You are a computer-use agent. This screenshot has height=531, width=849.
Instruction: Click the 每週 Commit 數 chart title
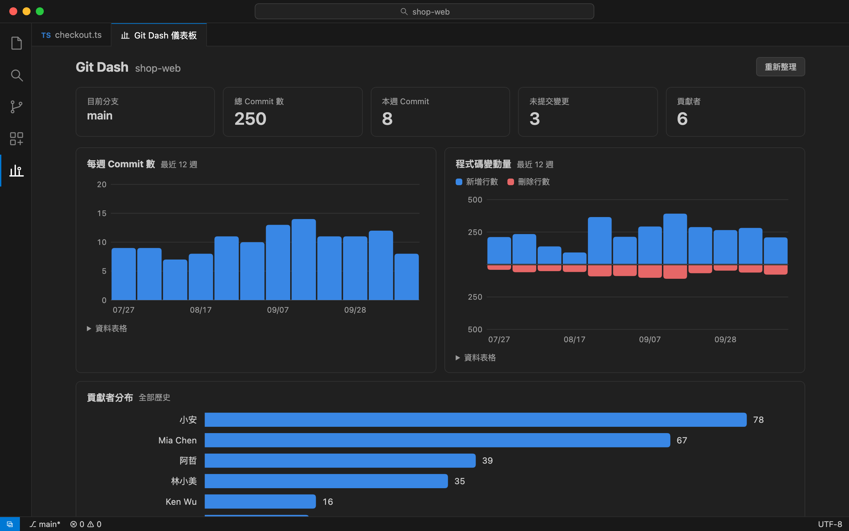[121, 164]
